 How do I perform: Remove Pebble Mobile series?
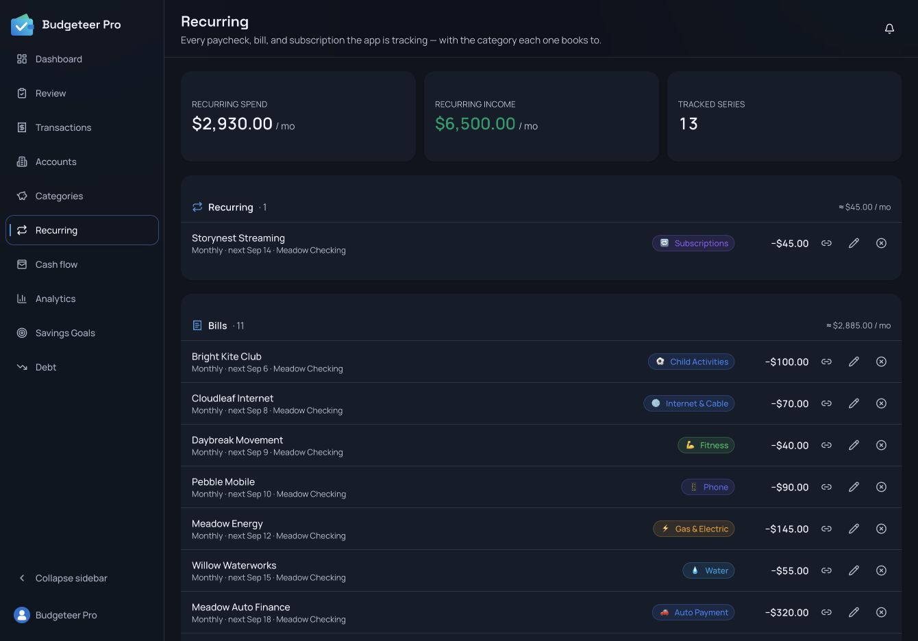882,487
